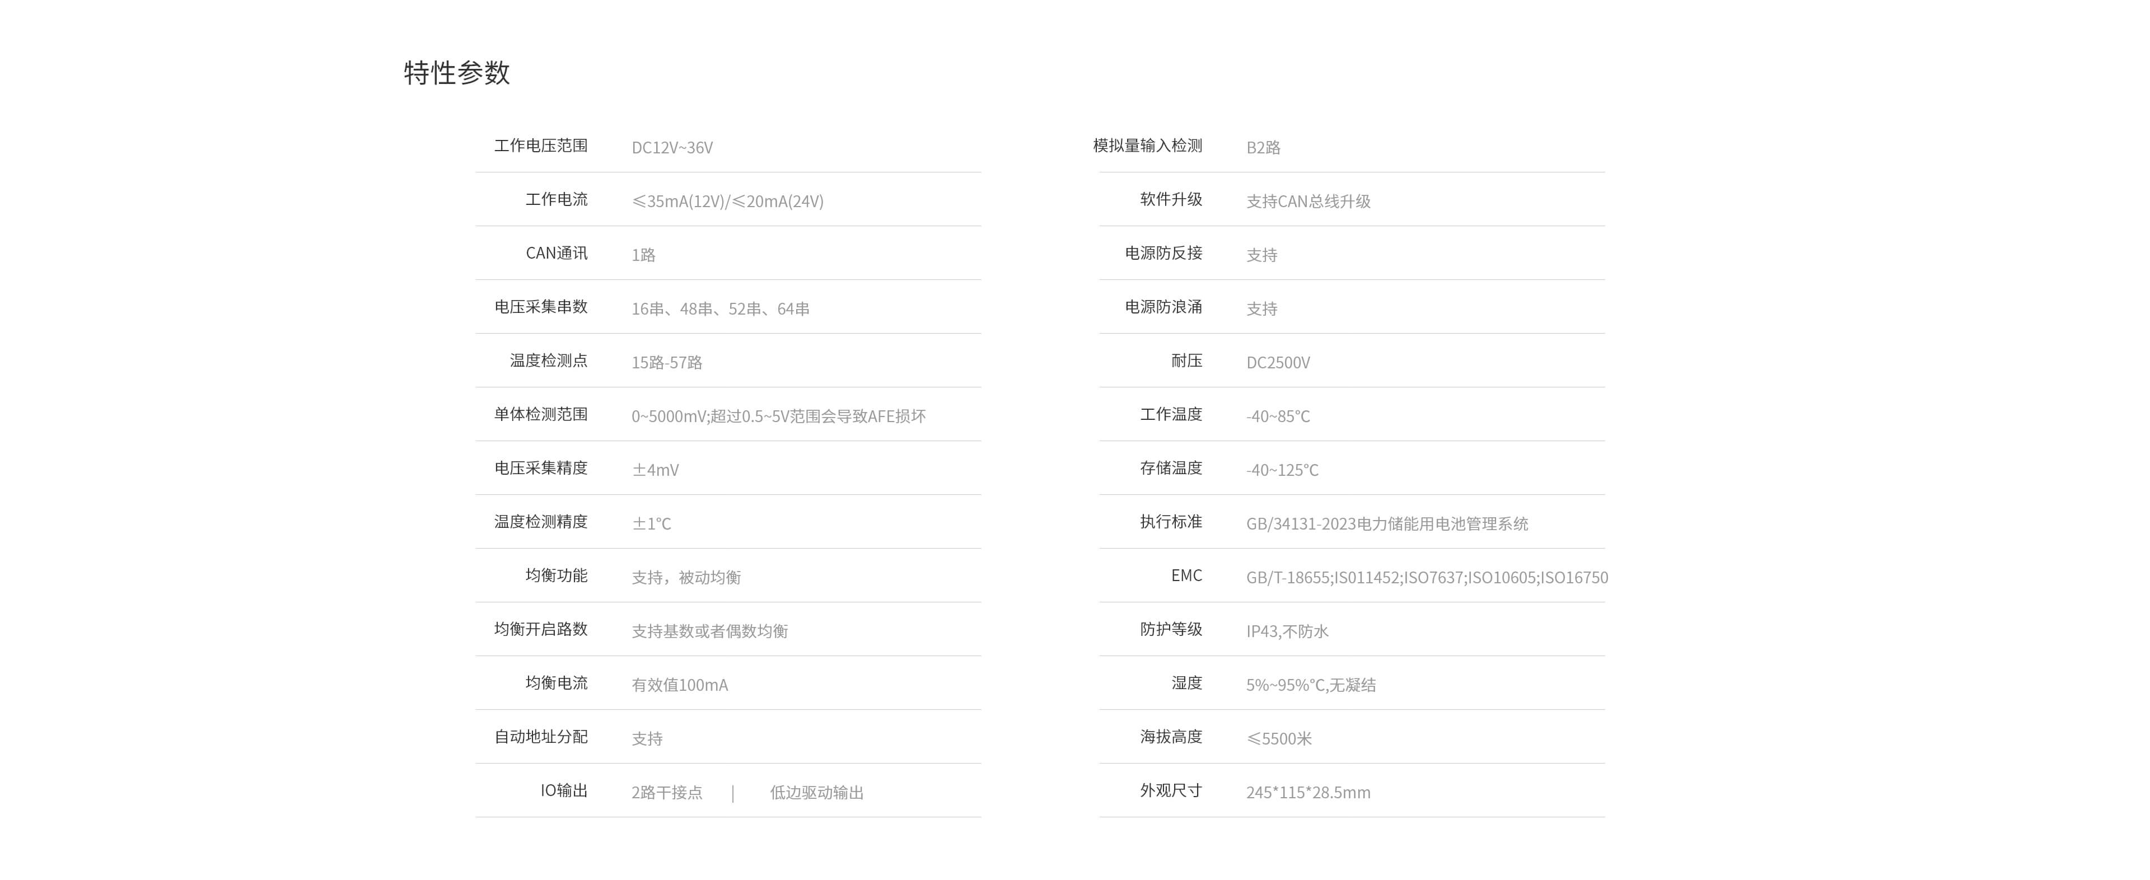Click the 245*115*28.5mm dimensions value
Image resolution: width=2150 pixels, height=880 pixels.
tap(1308, 793)
